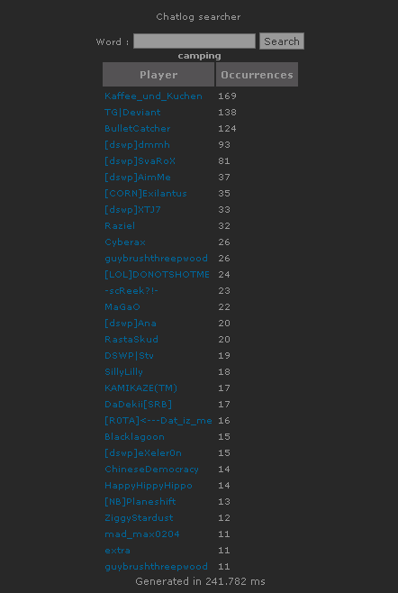Open mad_max0204 player link
Viewport: 398px width, 593px height.
pyautogui.click(x=142, y=534)
